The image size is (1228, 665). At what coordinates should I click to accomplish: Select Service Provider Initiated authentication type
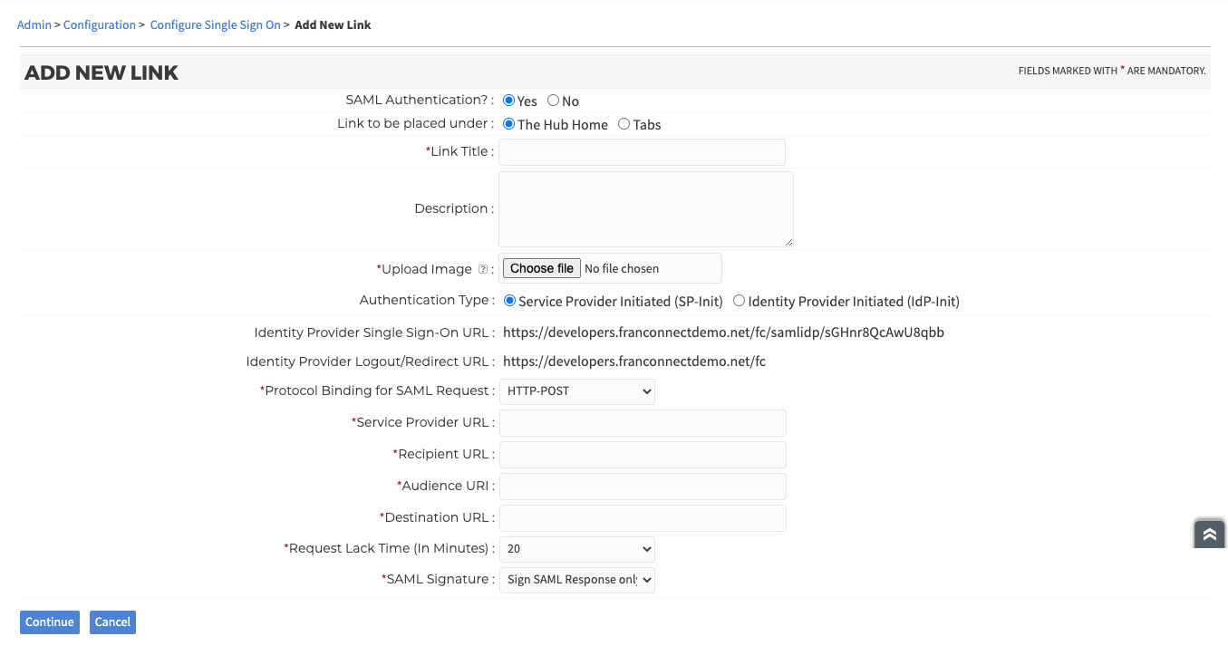509,301
